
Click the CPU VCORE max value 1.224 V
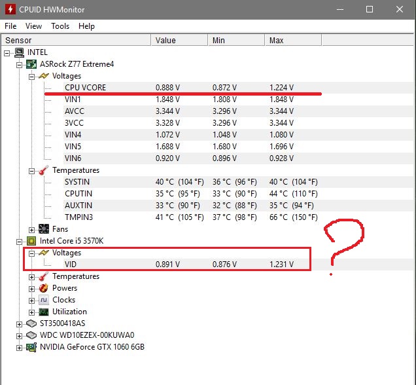pyautogui.click(x=281, y=88)
